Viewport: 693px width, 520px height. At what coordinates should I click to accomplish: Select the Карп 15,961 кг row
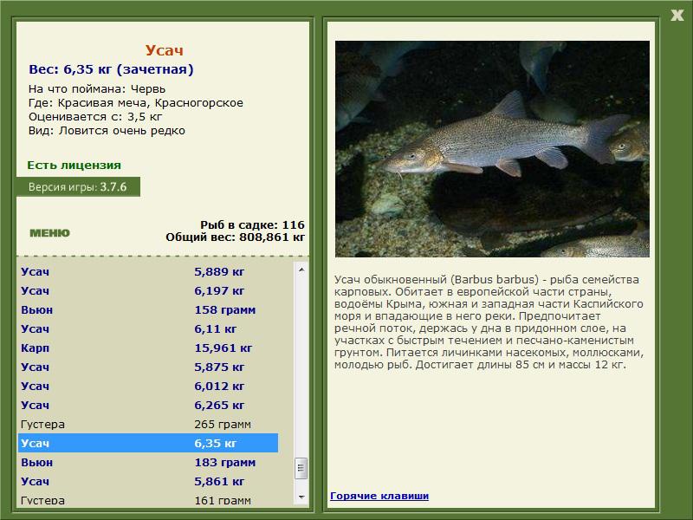coord(148,348)
